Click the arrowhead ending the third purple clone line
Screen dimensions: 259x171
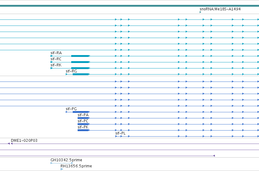click(x=214, y=156)
